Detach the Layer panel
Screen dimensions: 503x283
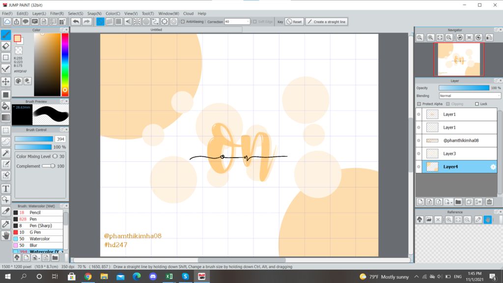[x=496, y=81]
